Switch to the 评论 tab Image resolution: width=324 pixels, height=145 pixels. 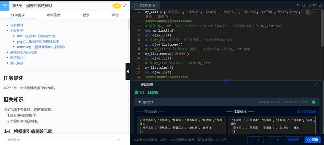click(x=115, y=15)
